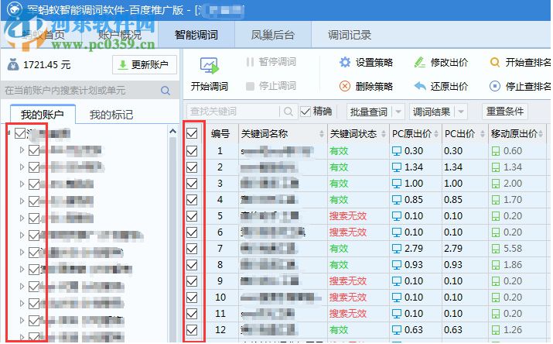Click PC monitor icon in row 12

point(397,330)
